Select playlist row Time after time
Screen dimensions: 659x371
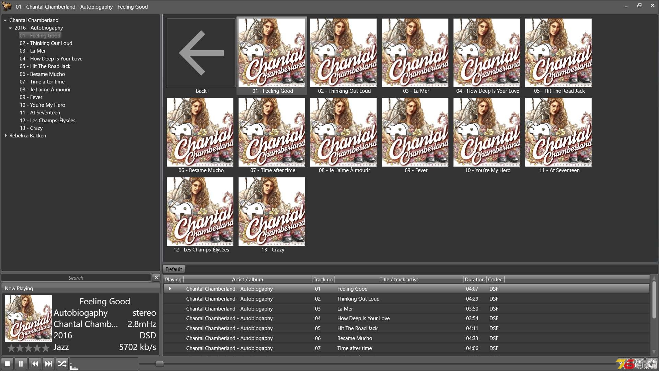click(407, 348)
